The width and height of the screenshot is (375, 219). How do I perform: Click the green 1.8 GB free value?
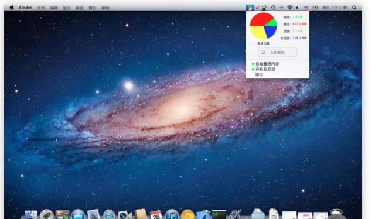pos(297,17)
